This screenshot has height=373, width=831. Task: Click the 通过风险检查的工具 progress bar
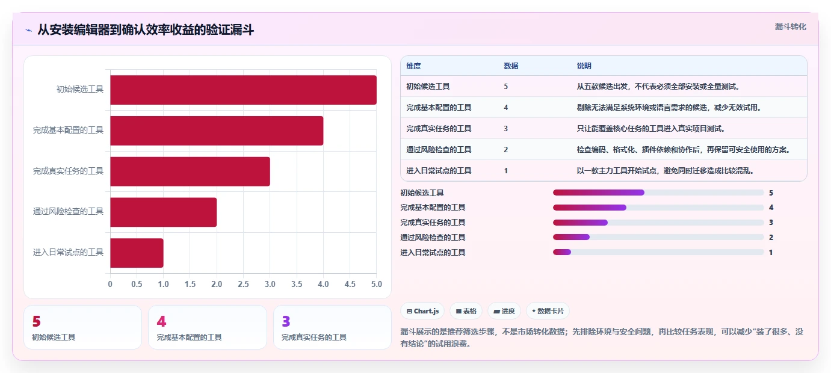pyautogui.click(x=658, y=237)
